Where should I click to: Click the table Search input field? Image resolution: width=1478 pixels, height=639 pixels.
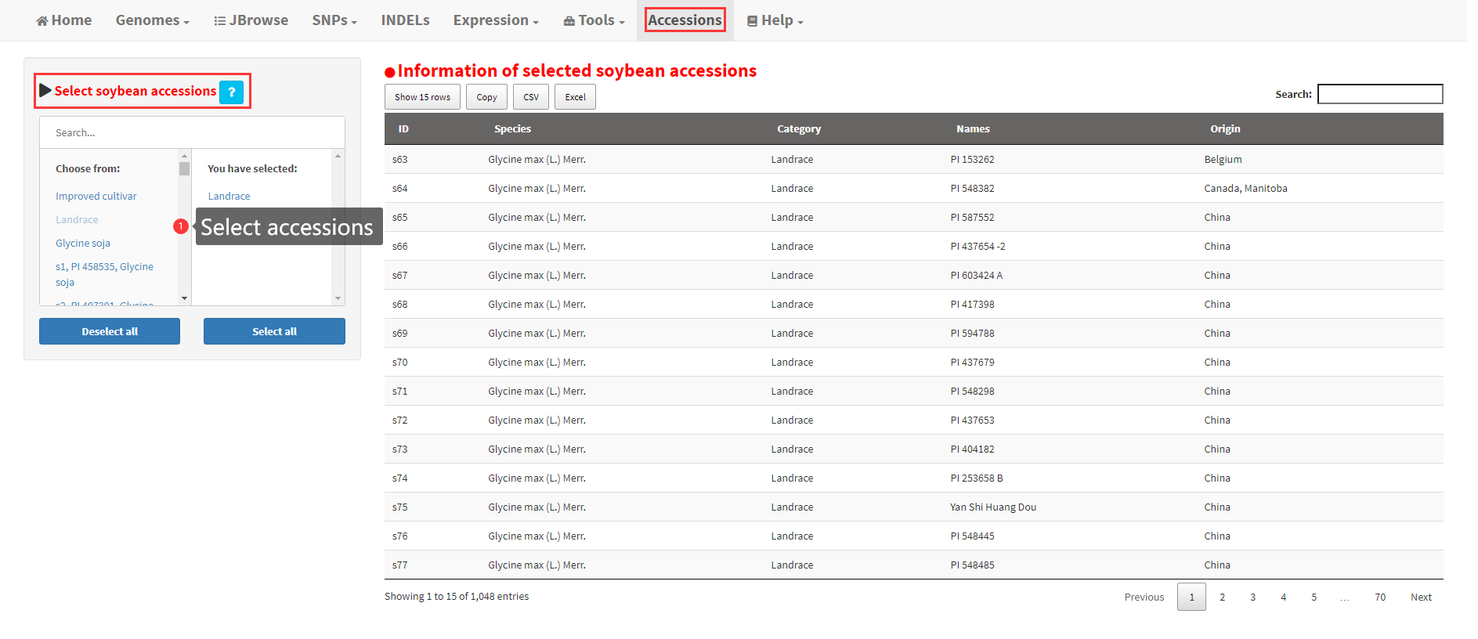click(1379, 94)
